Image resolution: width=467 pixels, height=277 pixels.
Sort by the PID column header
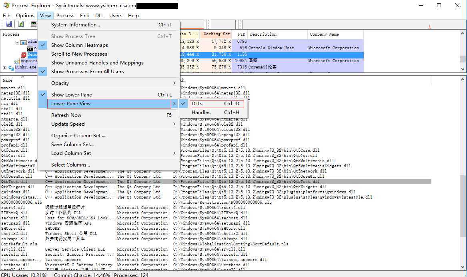241,34
